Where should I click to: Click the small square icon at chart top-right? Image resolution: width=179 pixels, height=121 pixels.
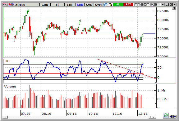pos(174,8)
